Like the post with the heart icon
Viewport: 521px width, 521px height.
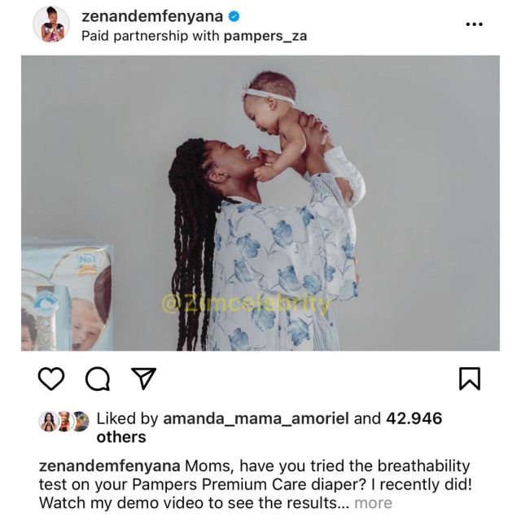point(51,379)
